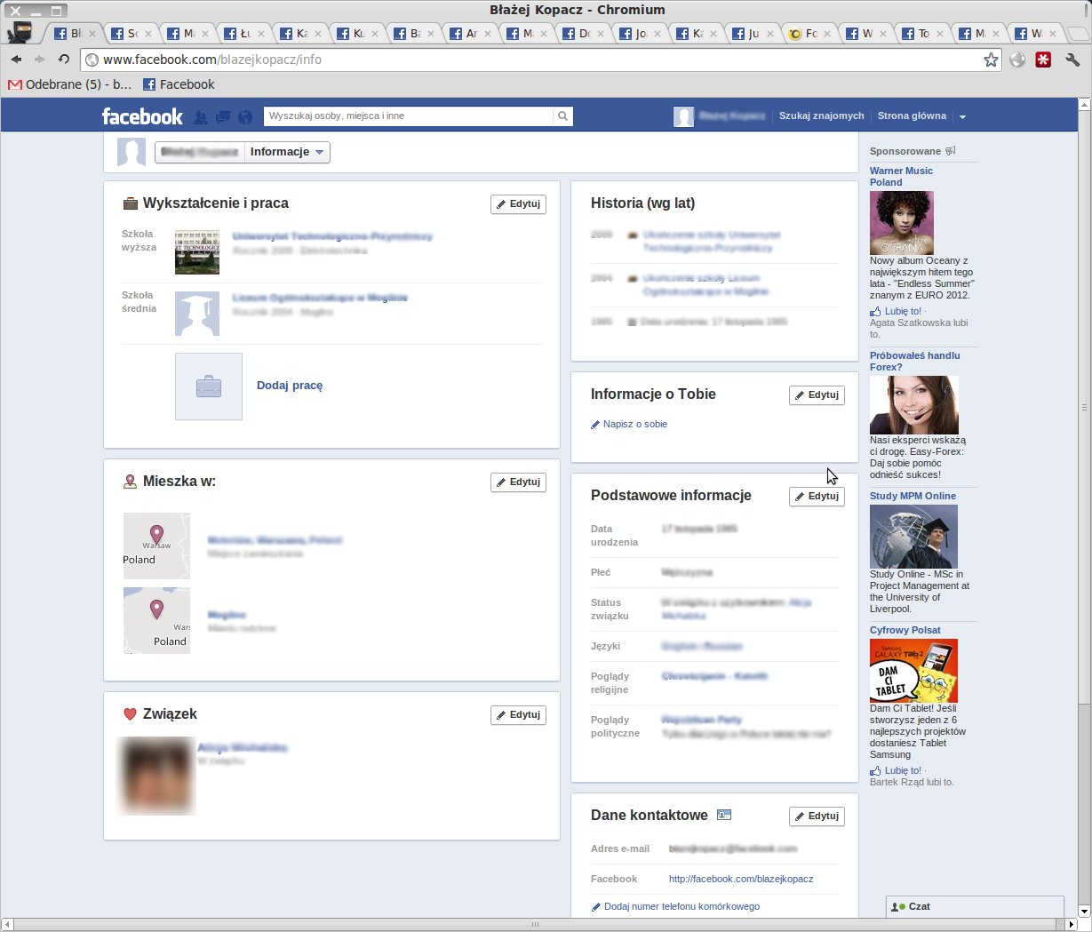Click Dodaj numer telefonu komórkowego

click(682, 907)
